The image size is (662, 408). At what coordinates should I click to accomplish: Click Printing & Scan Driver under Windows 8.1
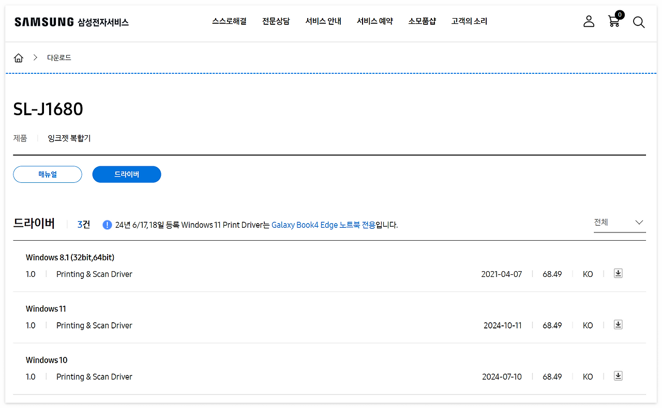point(94,274)
